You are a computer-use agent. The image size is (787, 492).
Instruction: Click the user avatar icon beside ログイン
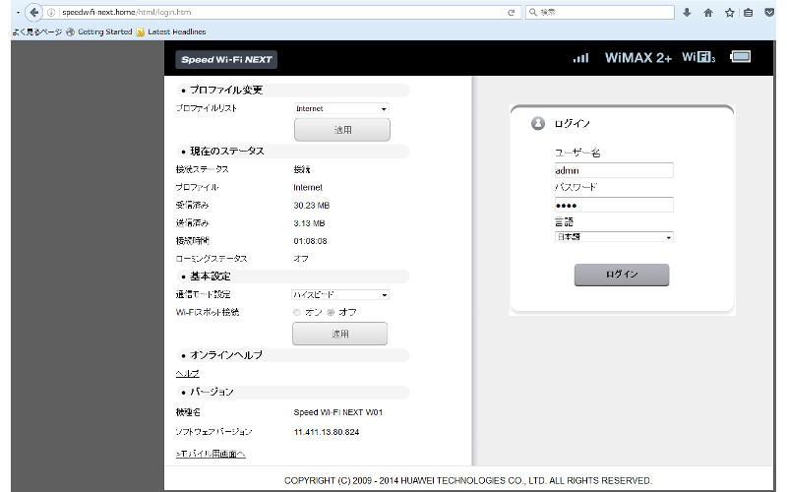(x=537, y=123)
